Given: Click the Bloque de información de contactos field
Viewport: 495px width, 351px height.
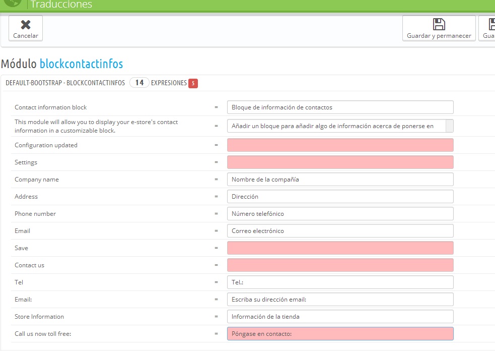Looking at the screenshot, I should coord(340,107).
